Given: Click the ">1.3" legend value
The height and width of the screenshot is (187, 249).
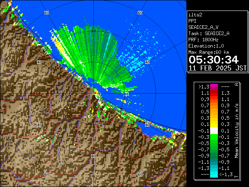Looking at the screenshot, I should pyautogui.click(x=204, y=87).
